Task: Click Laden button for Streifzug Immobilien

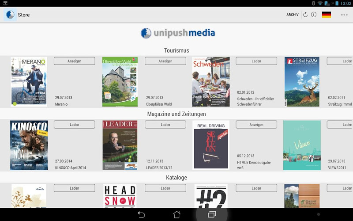Action: pyautogui.click(x=340, y=61)
